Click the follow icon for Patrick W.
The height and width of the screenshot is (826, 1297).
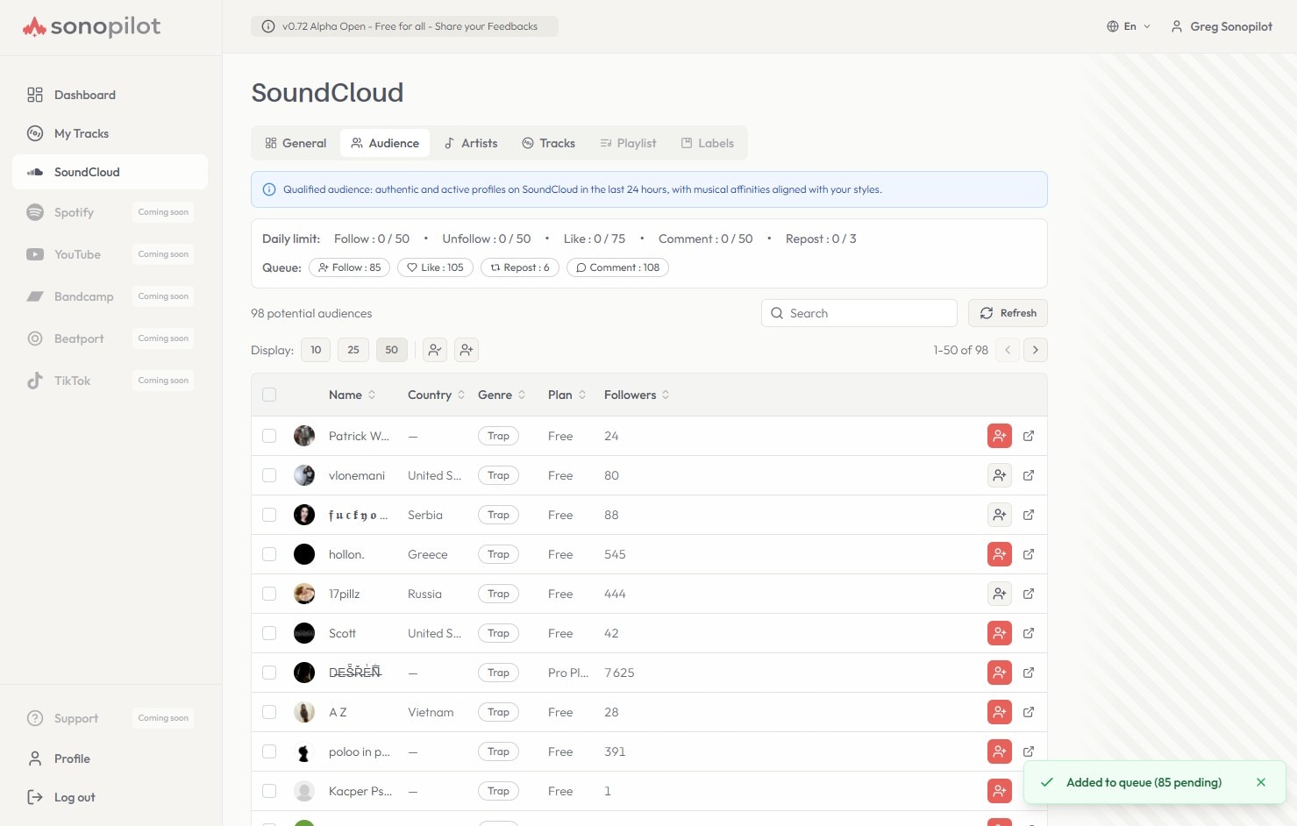tap(999, 436)
